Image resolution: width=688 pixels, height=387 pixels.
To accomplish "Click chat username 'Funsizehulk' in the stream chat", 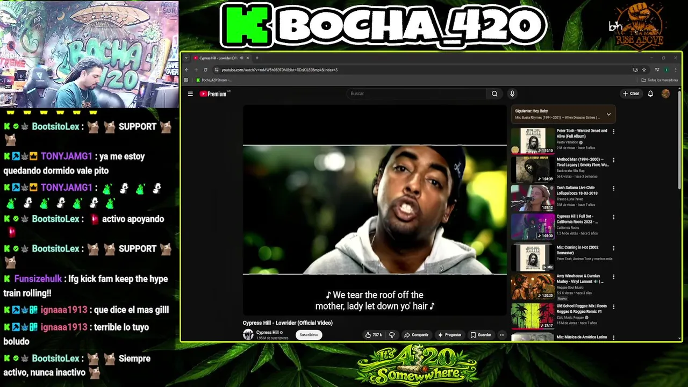I will [38, 279].
